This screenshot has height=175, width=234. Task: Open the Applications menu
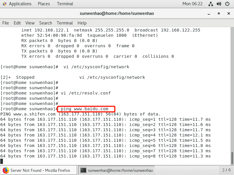(20, 4)
